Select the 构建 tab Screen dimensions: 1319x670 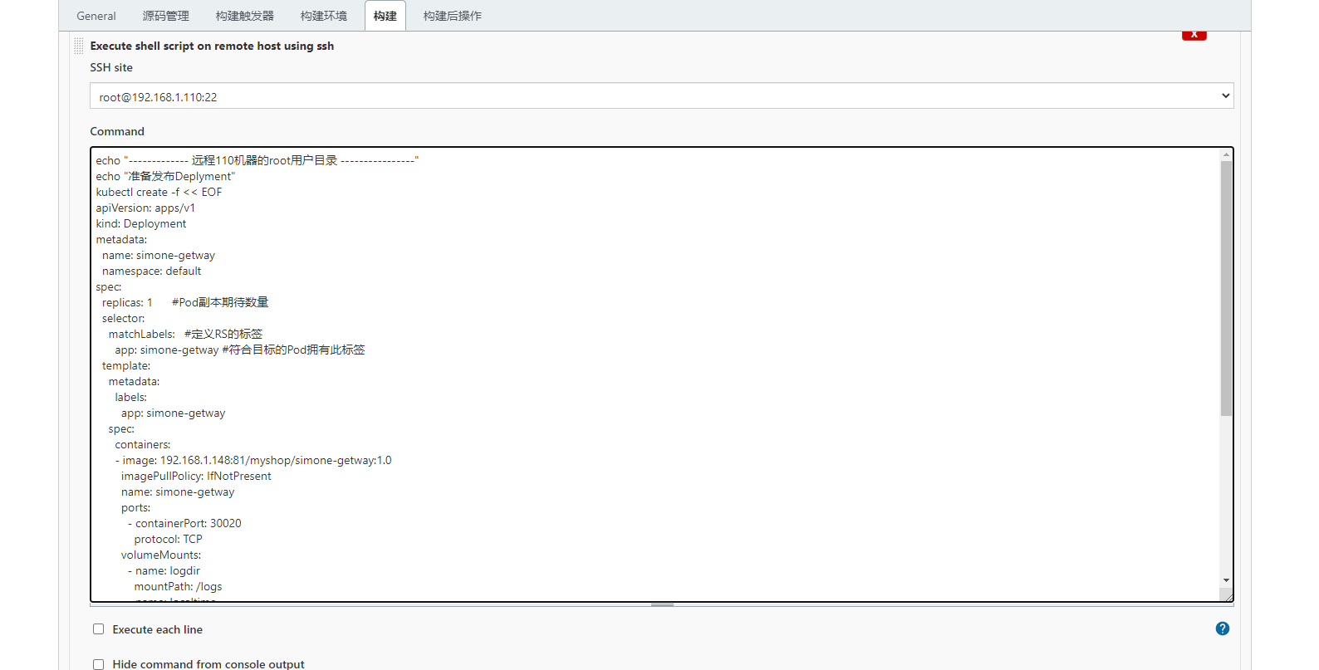pos(385,16)
